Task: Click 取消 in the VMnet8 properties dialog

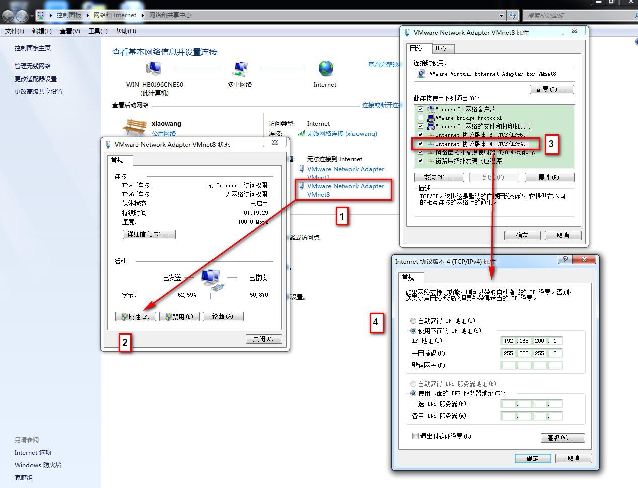Action: coord(563,235)
